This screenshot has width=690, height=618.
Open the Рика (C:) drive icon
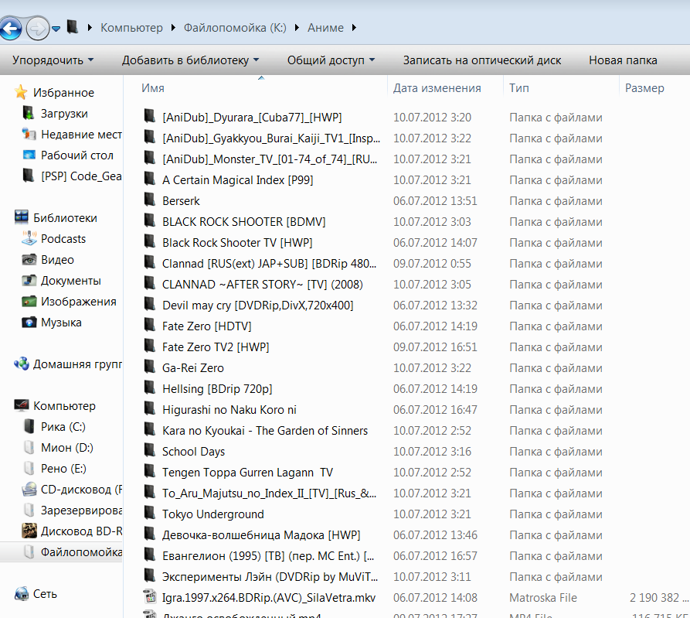pyautogui.click(x=29, y=426)
